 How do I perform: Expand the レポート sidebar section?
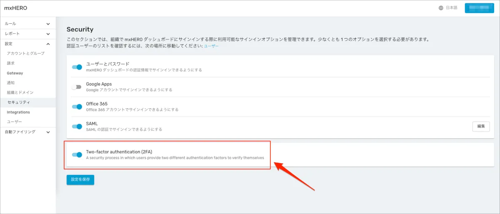[28, 33]
